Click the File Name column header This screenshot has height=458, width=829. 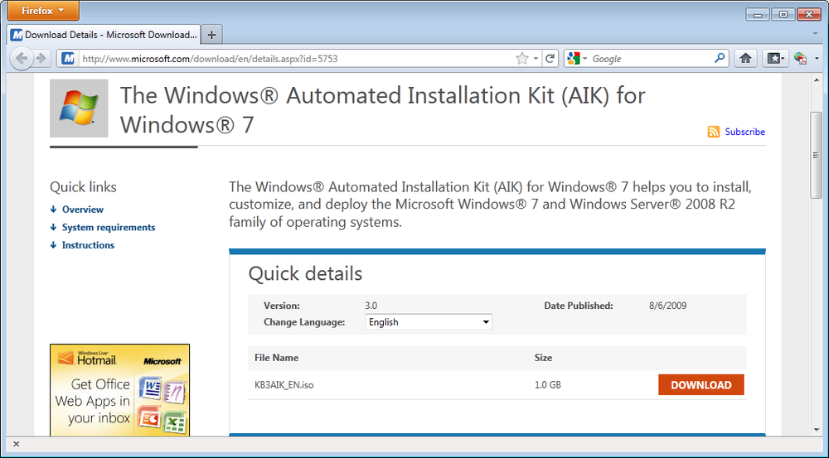tap(277, 358)
